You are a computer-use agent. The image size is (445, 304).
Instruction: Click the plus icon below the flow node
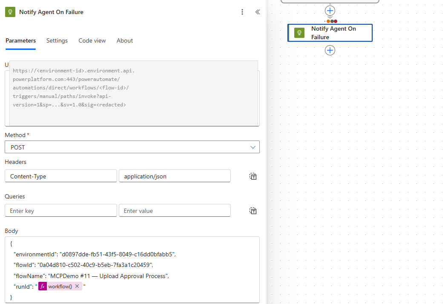tap(330, 50)
